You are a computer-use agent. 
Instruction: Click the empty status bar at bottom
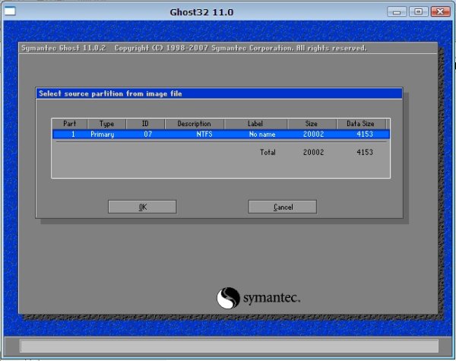coord(228,347)
